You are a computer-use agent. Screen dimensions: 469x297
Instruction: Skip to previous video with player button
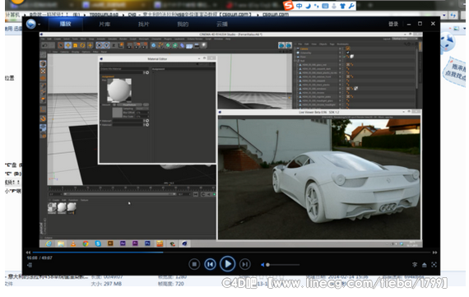point(210,264)
